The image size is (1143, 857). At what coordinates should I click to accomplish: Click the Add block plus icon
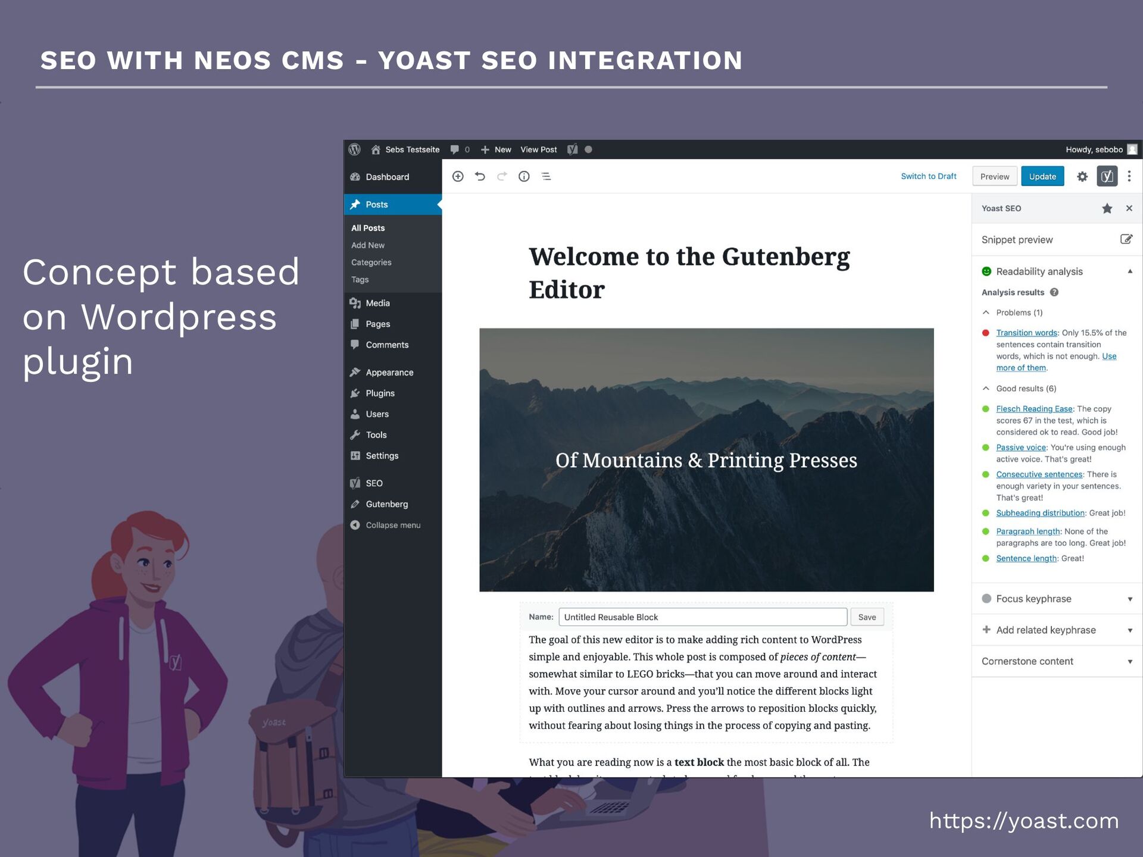pyautogui.click(x=458, y=176)
